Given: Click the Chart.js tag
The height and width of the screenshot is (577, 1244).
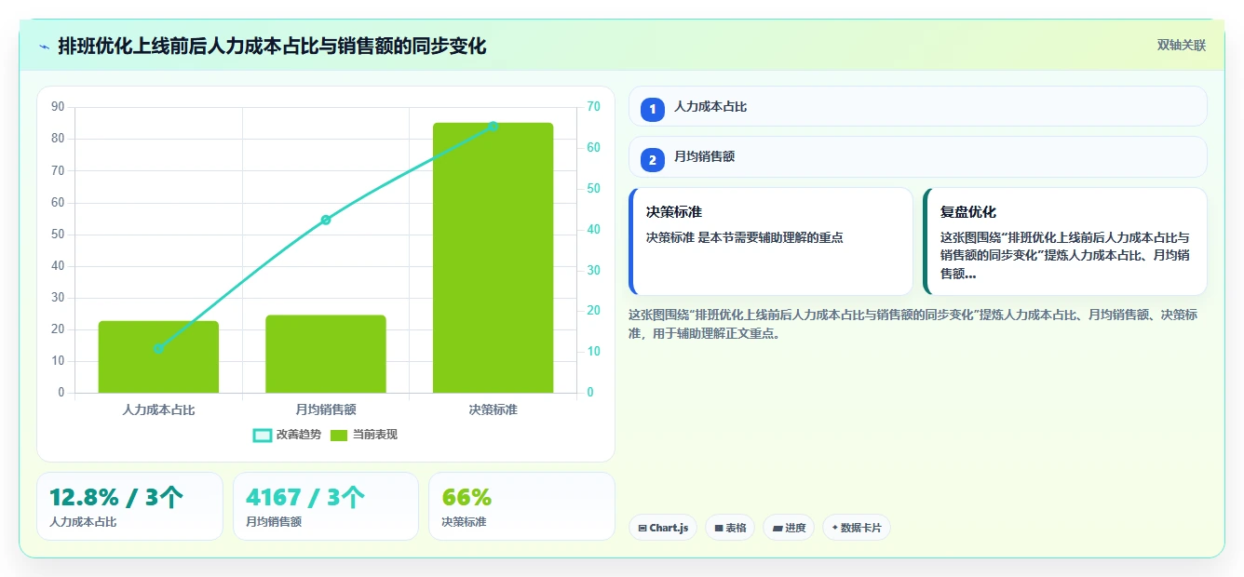Looking at the screenshot, I should pyautogui.click(x=663, y=528).
